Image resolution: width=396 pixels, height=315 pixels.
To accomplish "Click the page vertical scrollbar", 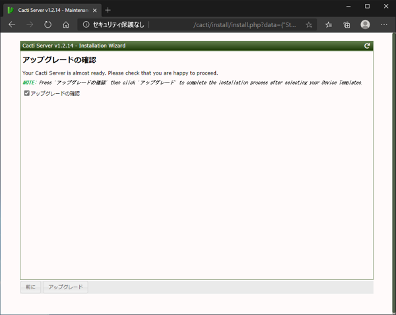I will [x=394, y=172].
